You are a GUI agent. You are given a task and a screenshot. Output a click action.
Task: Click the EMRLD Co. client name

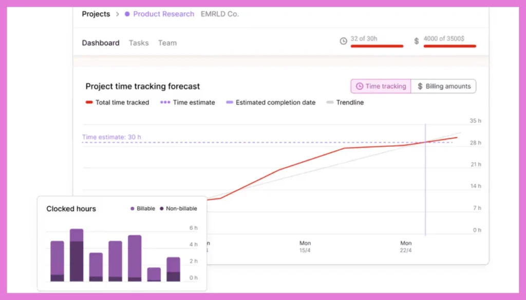pyautogui.click(x=220, y=14)
